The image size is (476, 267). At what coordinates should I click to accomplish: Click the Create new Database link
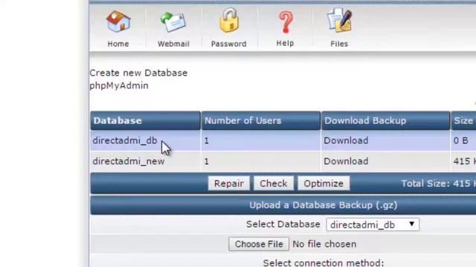pos(138,73)
